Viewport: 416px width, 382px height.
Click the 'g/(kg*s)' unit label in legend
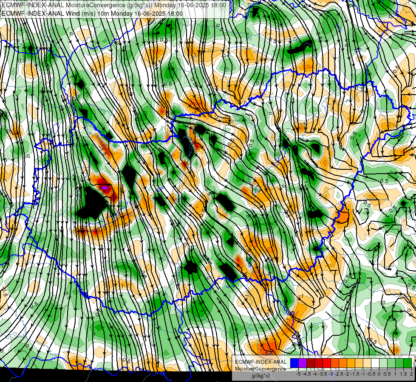pos(260,376)
